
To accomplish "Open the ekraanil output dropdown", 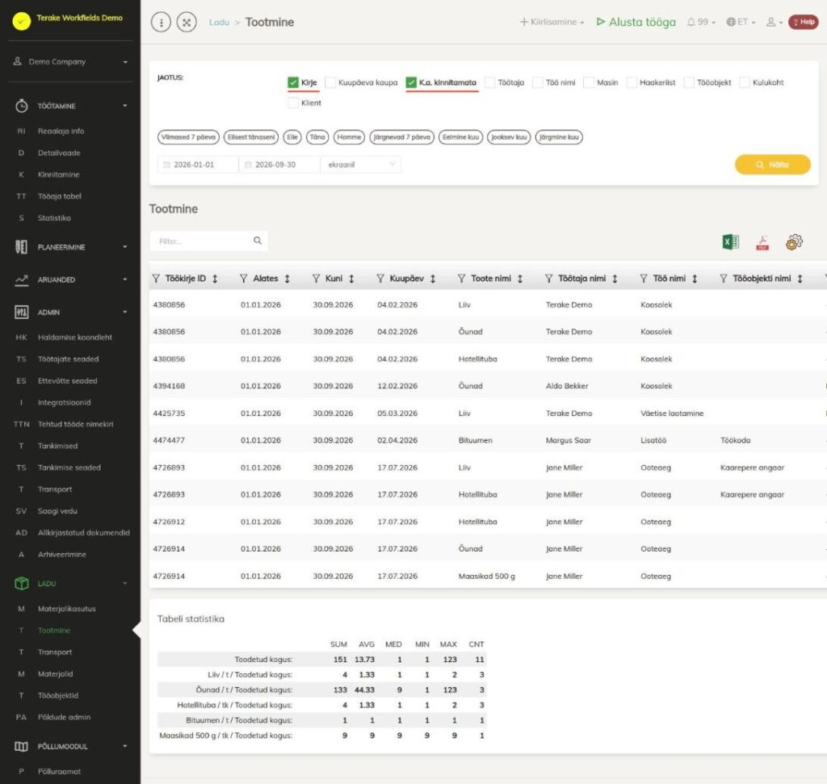I will click(361, 165).
